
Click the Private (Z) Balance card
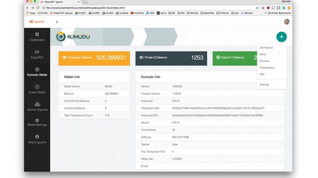[x=171, y=58]
